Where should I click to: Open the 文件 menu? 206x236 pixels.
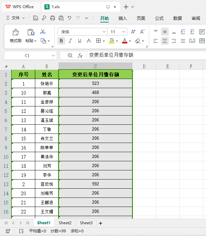click(15, 18)
